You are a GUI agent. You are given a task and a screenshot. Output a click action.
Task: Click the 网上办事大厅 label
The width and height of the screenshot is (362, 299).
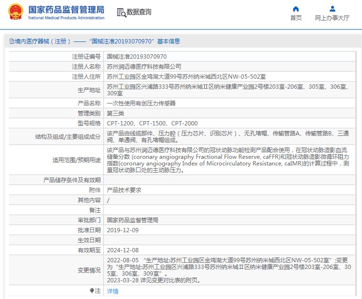[x=332, y=18]
